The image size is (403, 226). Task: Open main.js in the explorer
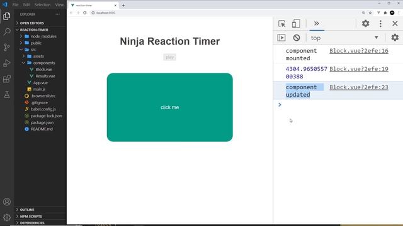[x=39, y=89]
